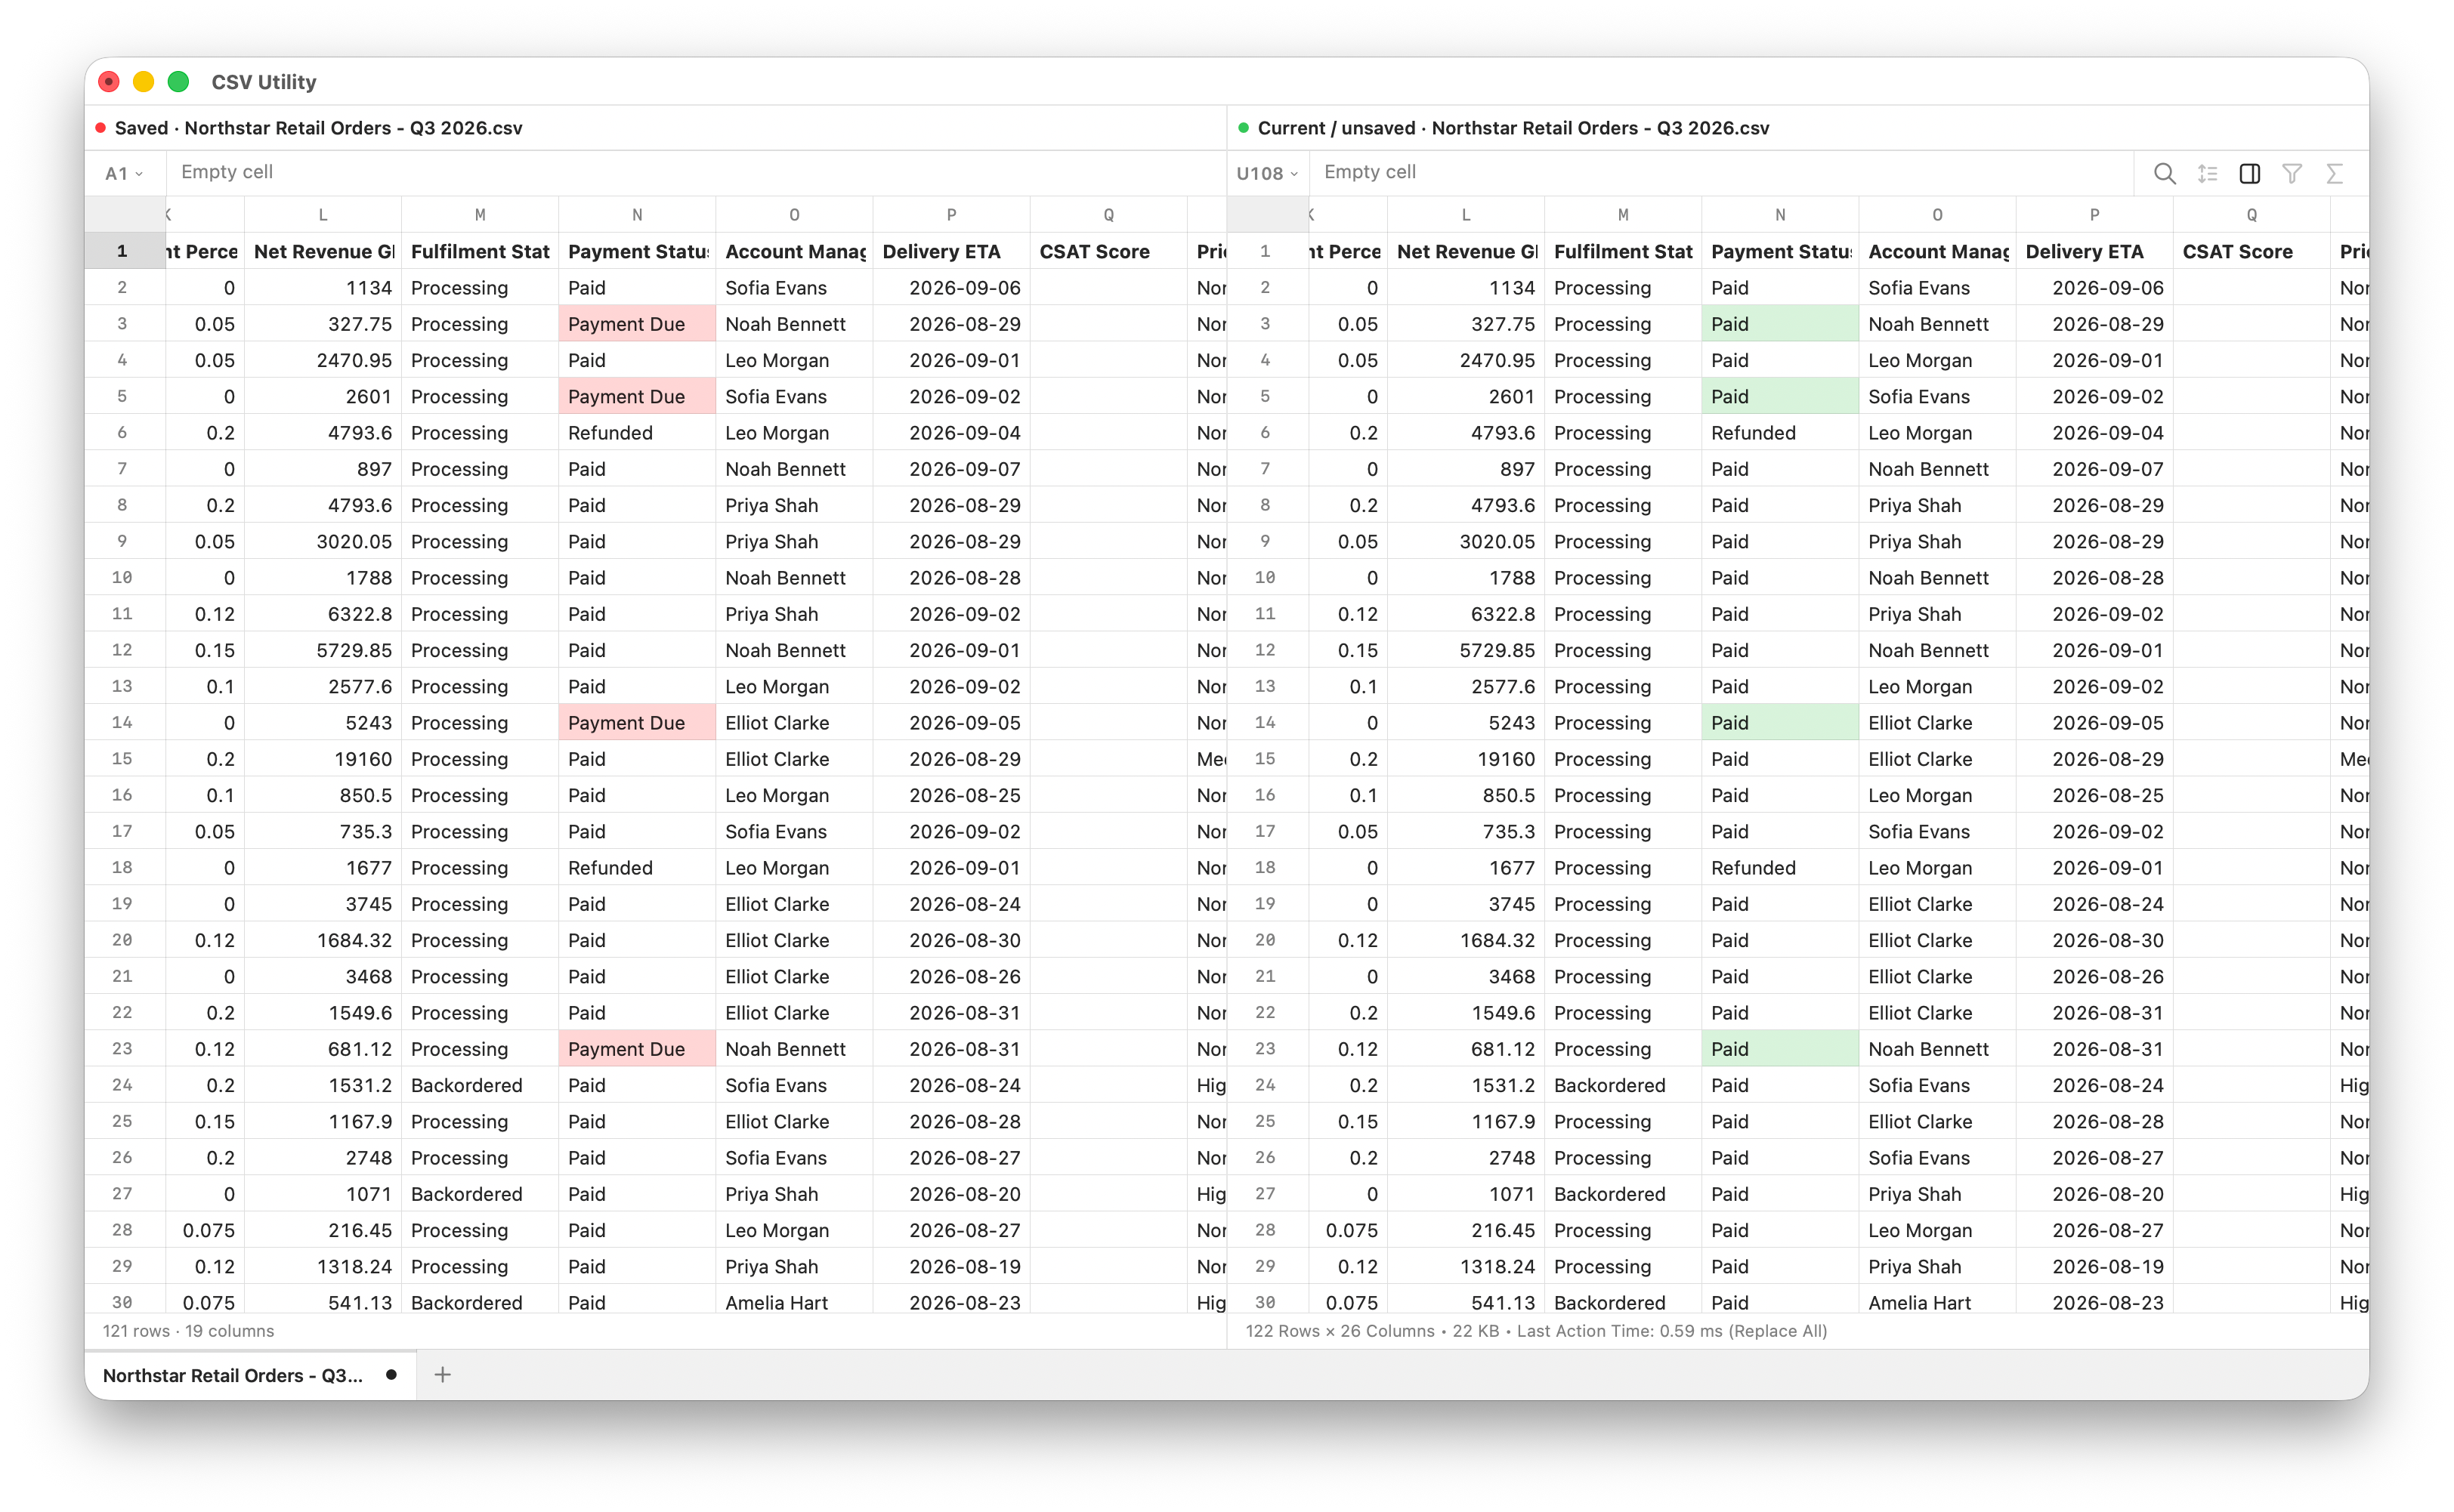2454x1512 pixels.
Task: Click green Paid cell in Current row 5
Action: (x=1780, y=396)
